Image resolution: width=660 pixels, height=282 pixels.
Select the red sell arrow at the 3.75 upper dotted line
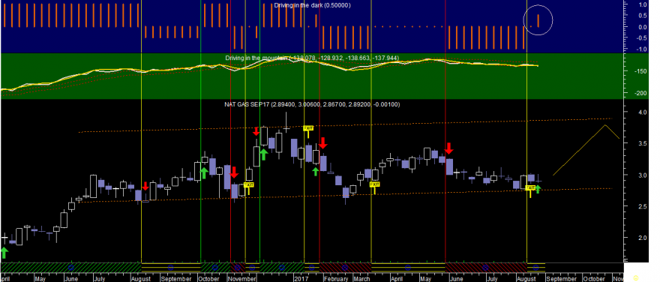tap(256, 131)
